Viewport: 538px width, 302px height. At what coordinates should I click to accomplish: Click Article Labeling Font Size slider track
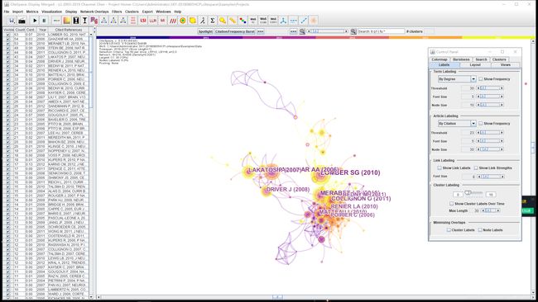pos(490,141)
